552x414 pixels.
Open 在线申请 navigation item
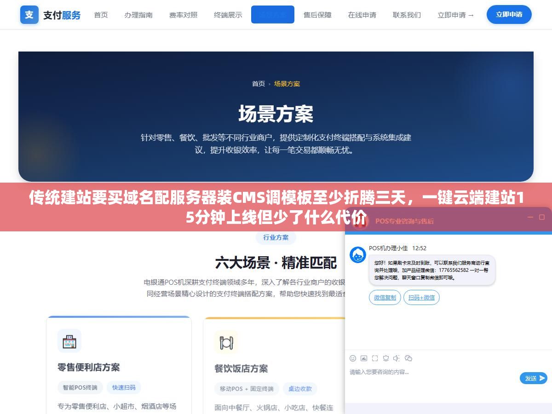362,15
